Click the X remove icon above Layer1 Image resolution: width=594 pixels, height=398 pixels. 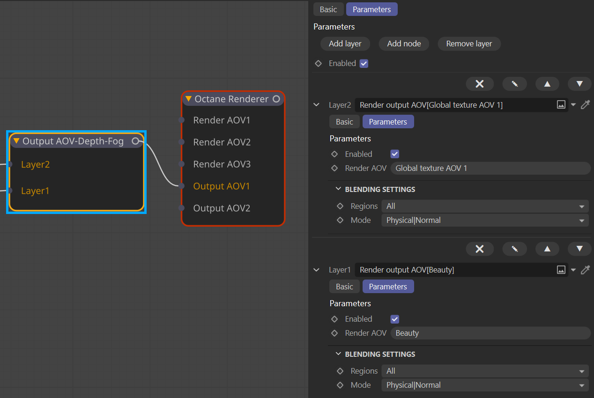479,249
